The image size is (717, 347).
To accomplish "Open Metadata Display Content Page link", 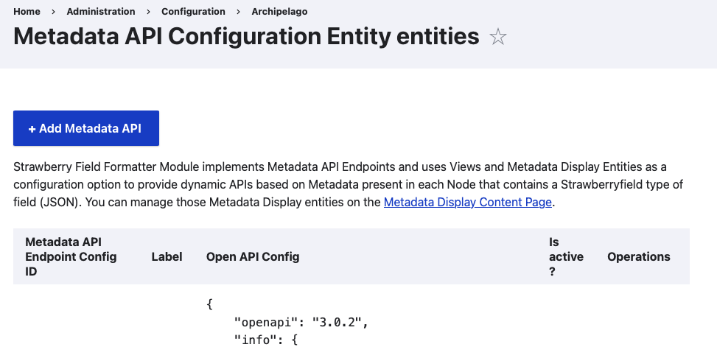I will pos(468,202).
